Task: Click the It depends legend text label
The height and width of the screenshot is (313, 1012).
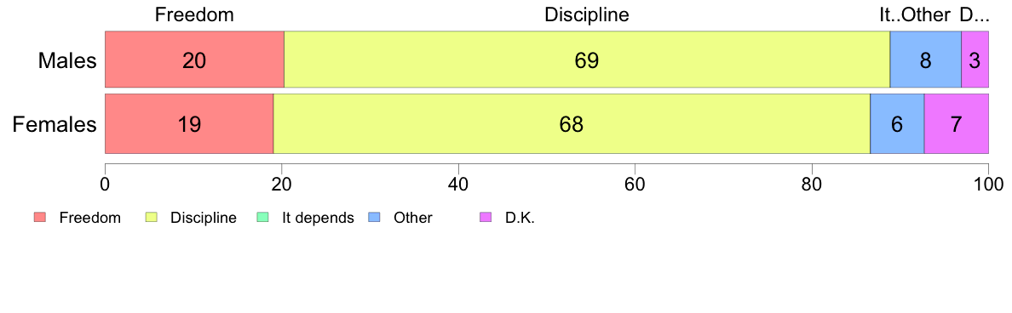Action: click(319, 218)
